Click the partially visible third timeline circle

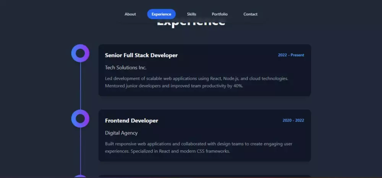coord(80,176)
